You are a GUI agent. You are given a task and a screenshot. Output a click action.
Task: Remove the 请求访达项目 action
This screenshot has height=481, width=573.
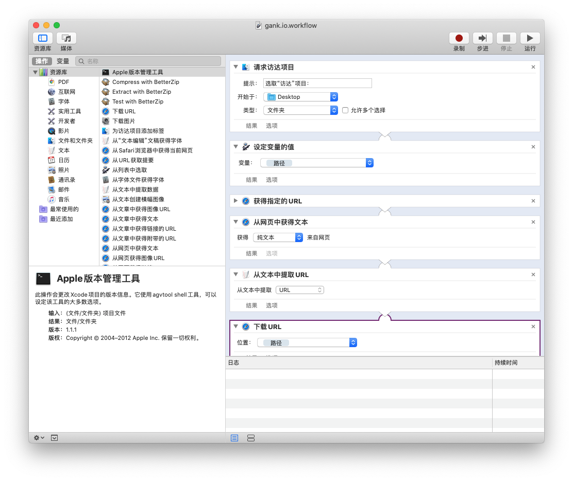(x=533, y=67)
